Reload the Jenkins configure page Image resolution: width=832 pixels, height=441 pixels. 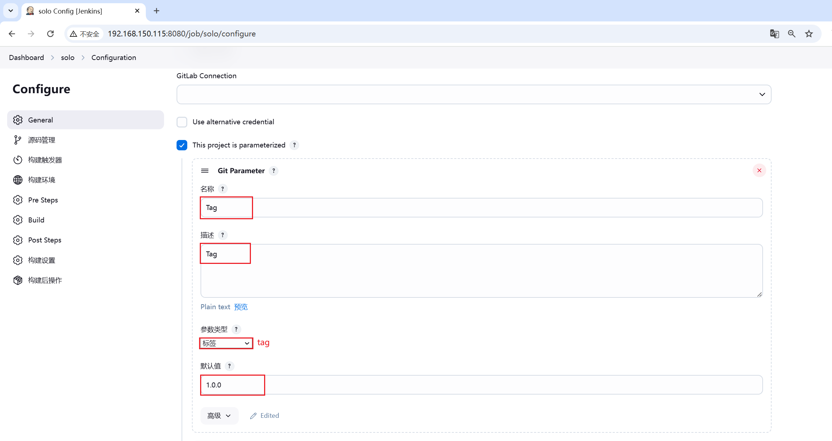(x=50, y=34)
